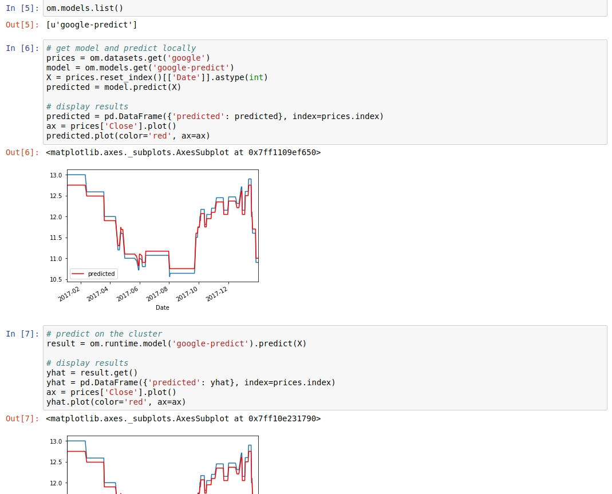The image size is (612, 494).
Task: Click the model = om.models.get line
Action: tap(140, 68)
